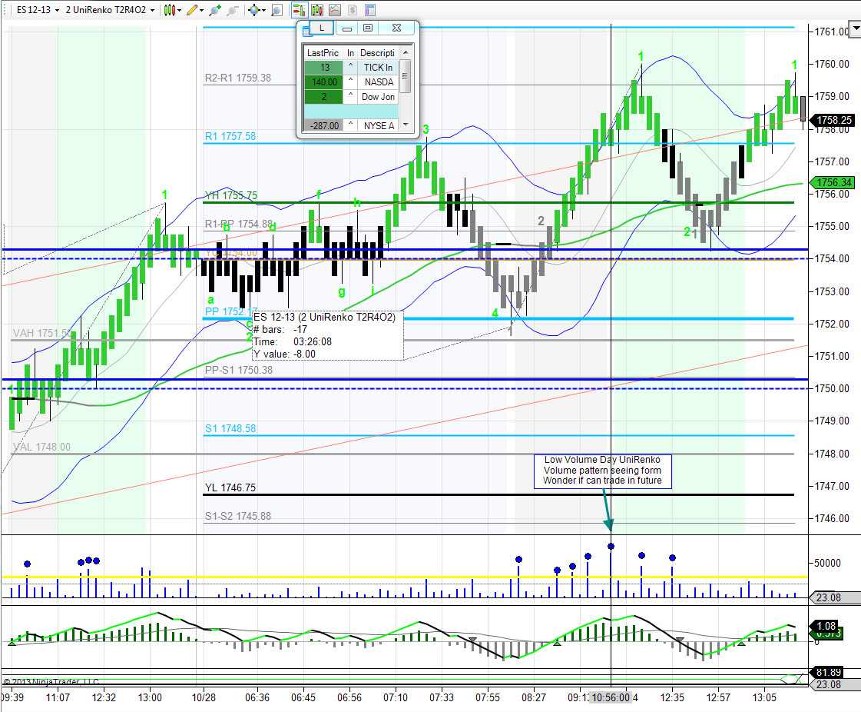The height and width of the screenshot is (712, 861).
Task: Click the PP-S1 1750.38 label
Action: (x=238, y=370)
